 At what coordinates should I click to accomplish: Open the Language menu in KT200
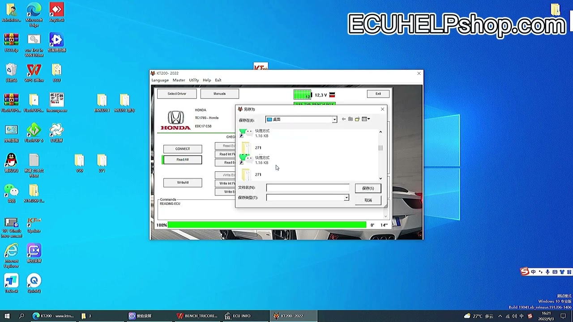(160, 80)
